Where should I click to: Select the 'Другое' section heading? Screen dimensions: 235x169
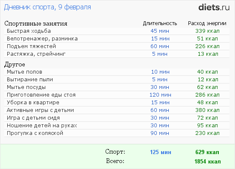pyautogui.click(x=15, y=65)
